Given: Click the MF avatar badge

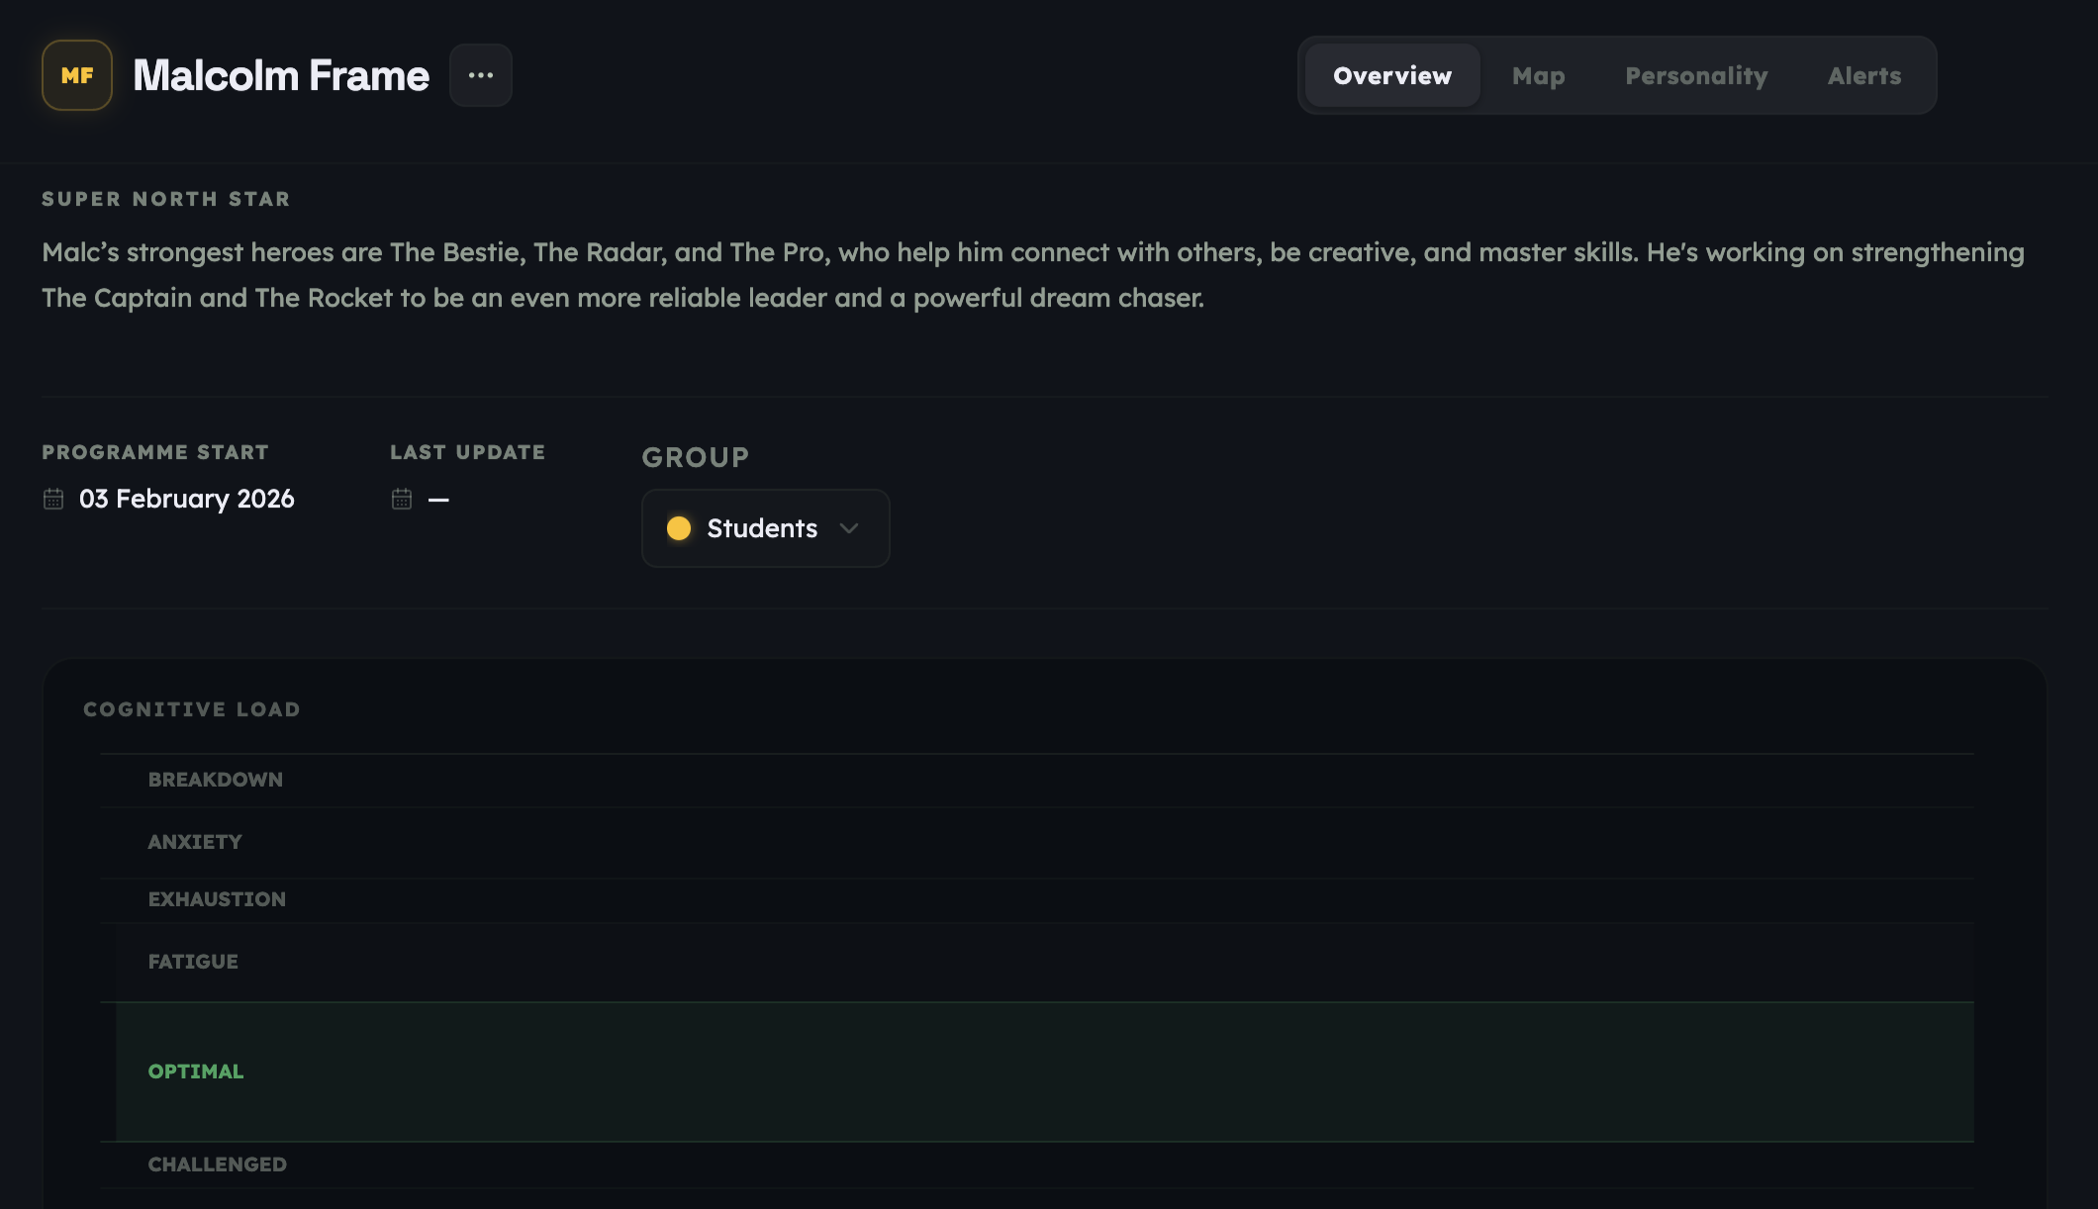Looking at the screenshot, I should point(76,74).
